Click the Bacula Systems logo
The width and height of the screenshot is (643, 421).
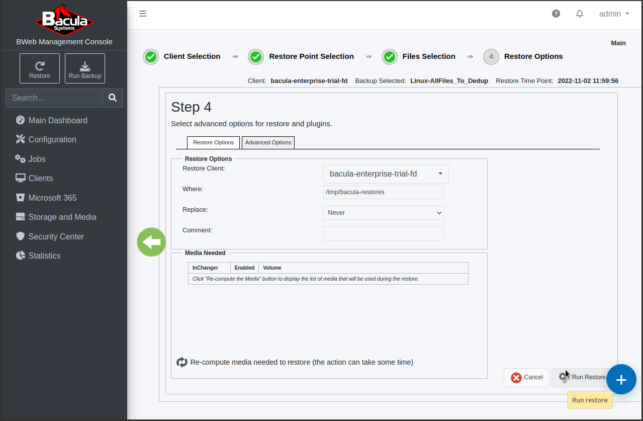pos(64,20)
